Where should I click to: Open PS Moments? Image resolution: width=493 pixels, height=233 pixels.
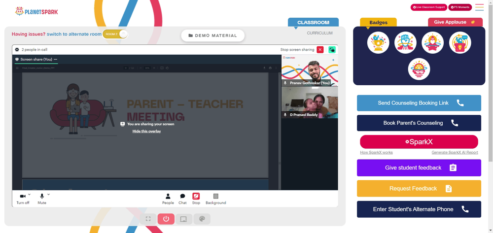pos(460,7)
